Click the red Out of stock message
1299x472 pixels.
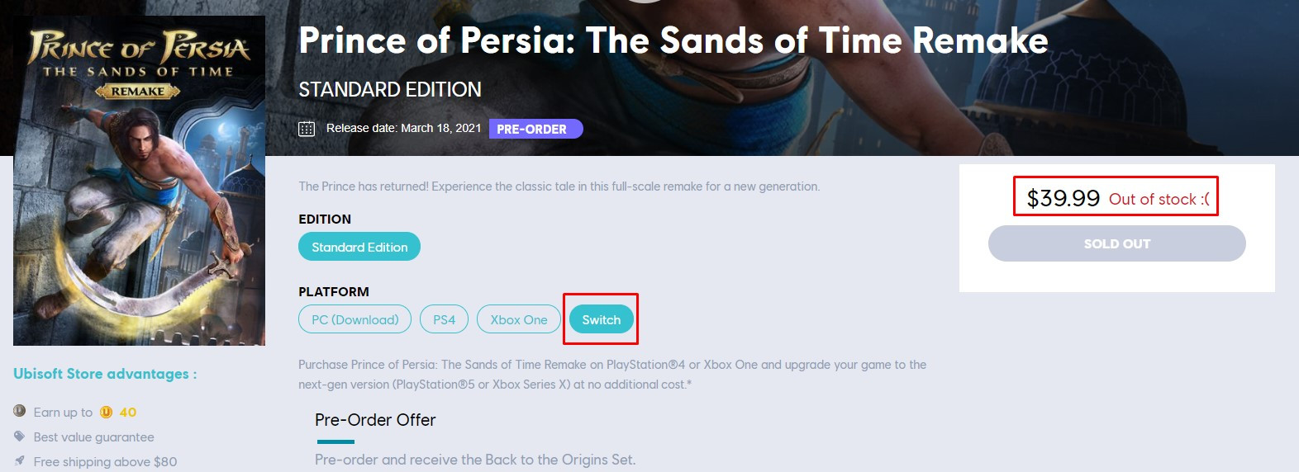[1159, 199]
